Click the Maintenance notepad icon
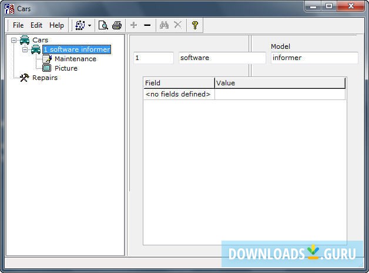The image size is (369, 273). click(x=47, y=59)
